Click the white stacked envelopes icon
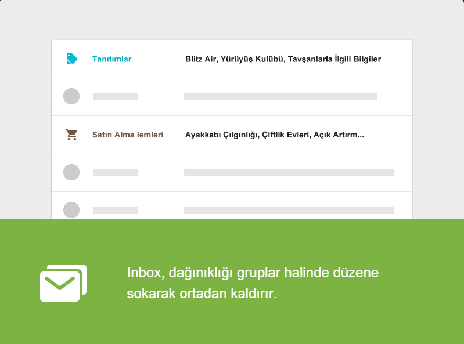 (63, 283)
